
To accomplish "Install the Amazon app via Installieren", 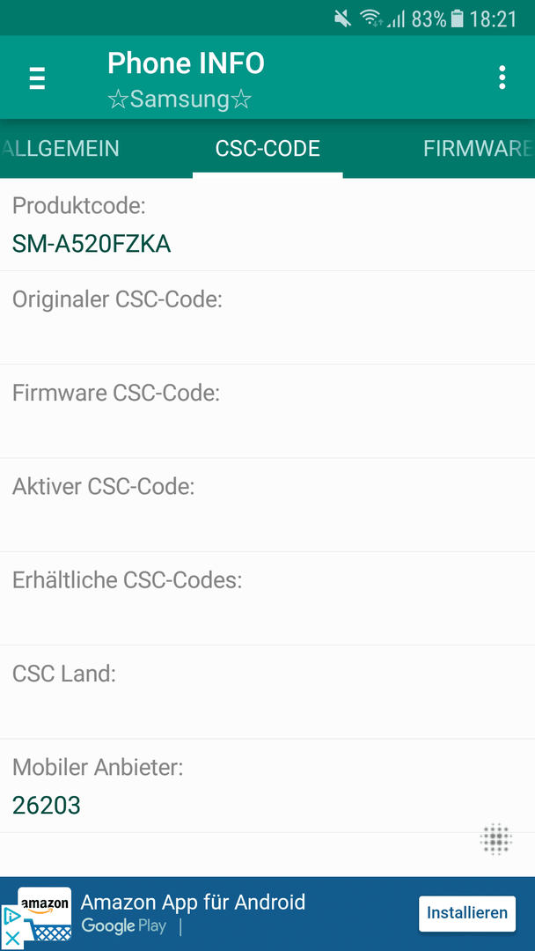I will (466, 913).
